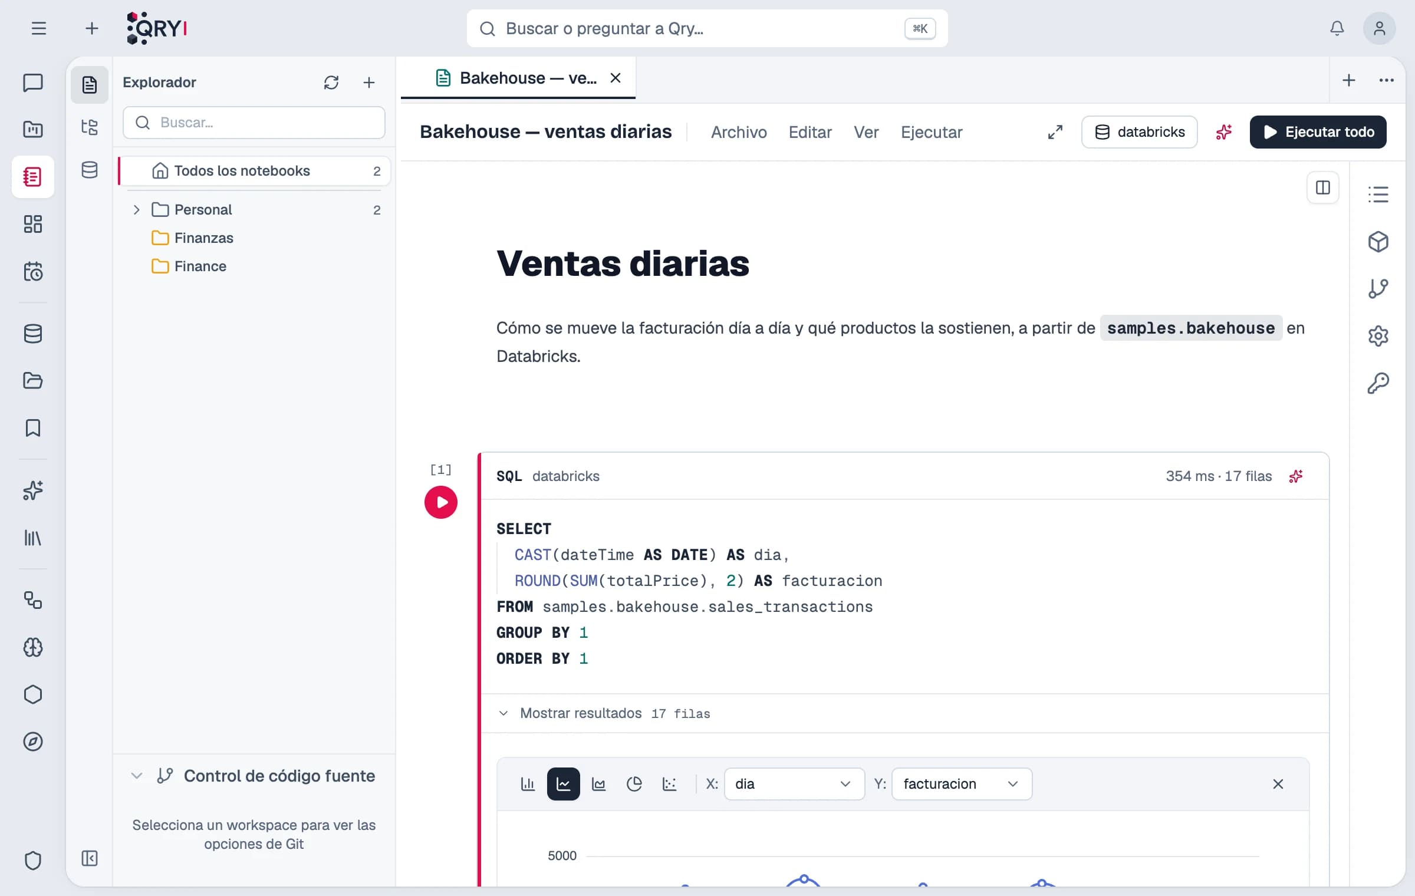Open the key credentials icon in right rail
The image size is (1415, 896).
(x=1378, y=383)
